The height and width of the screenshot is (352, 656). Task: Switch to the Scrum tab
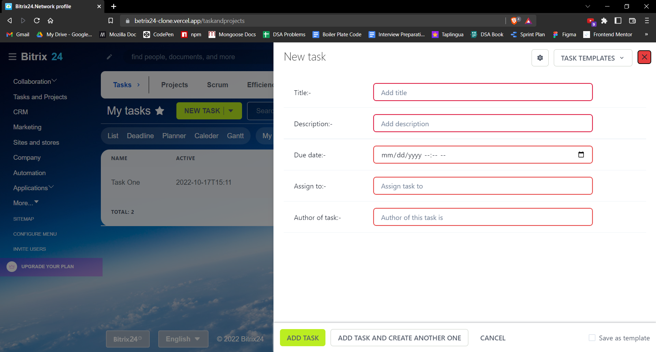[217, 85]
